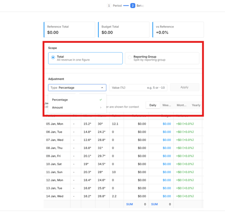Click the 15.2° cell for 05 Jan

click(x=87, y=124)
